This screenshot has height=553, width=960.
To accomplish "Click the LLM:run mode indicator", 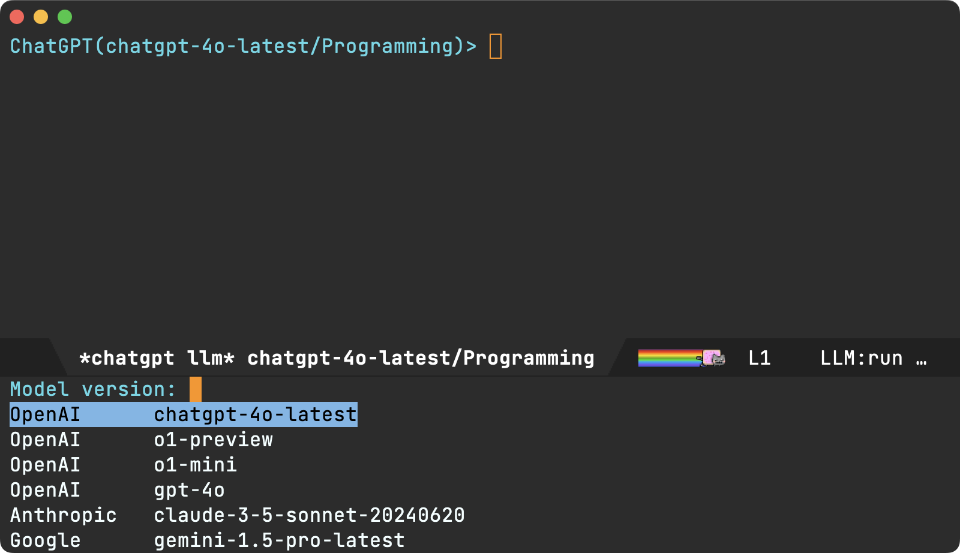I will click(x=861, y=358).
